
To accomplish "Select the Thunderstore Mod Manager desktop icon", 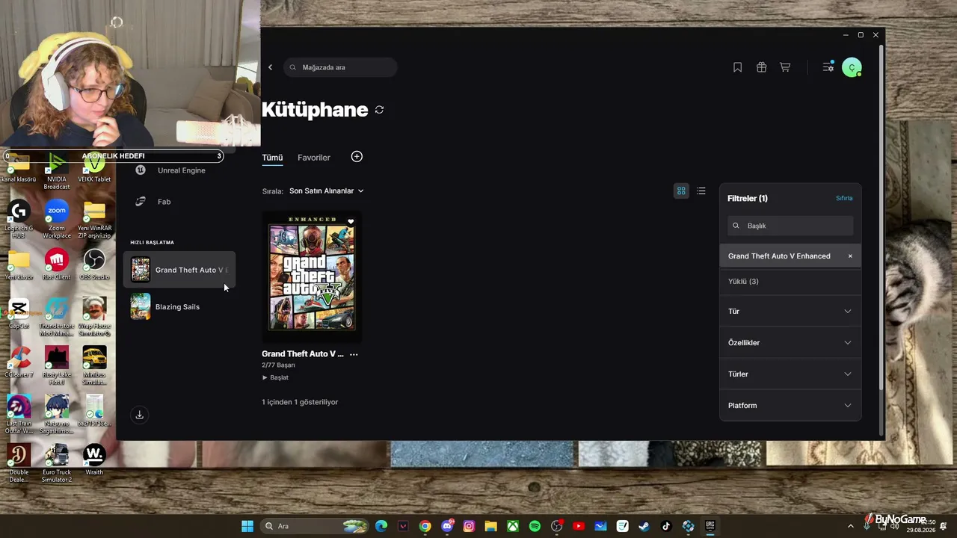I will pos(57,318).
